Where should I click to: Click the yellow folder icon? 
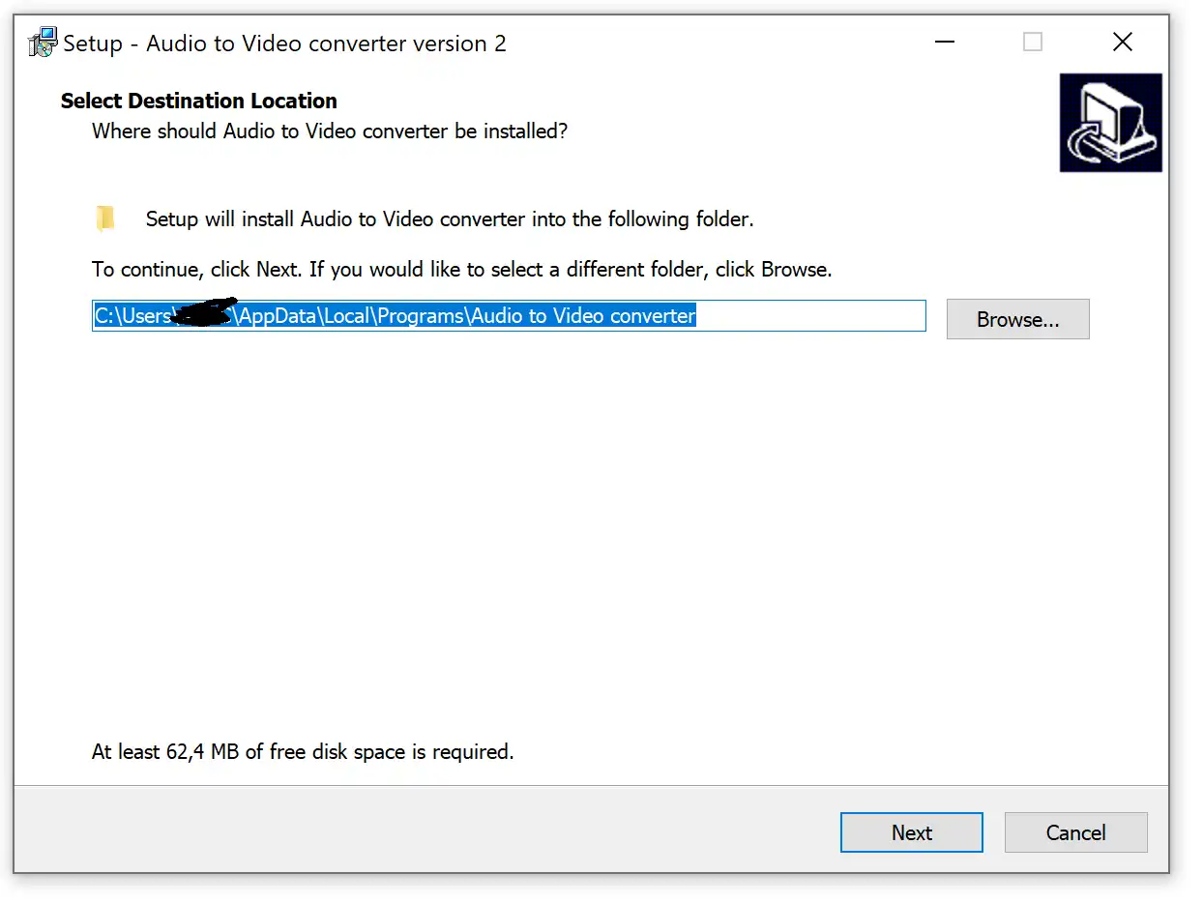(x=105, y=218)
